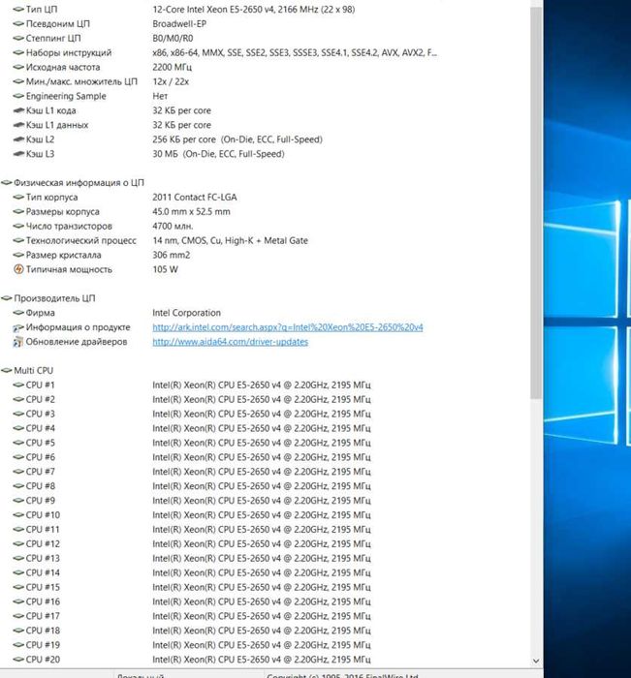Click the chip icon next to 'Кэш L2'
631x678 pixels.
18,139
